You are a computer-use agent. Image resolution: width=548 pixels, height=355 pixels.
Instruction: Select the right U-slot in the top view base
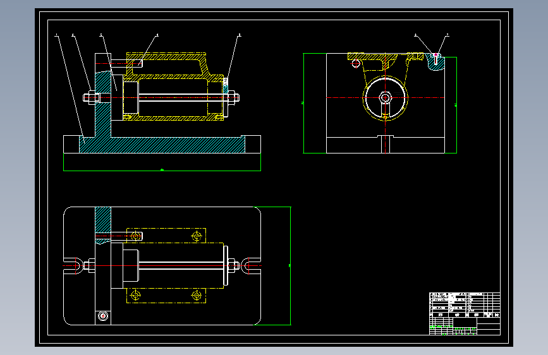pos(252,266)
